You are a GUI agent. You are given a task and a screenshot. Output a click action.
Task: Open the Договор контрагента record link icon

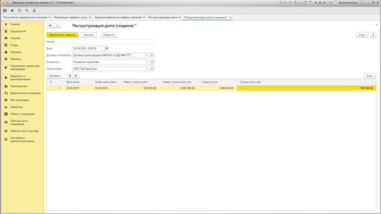[152, 55]
